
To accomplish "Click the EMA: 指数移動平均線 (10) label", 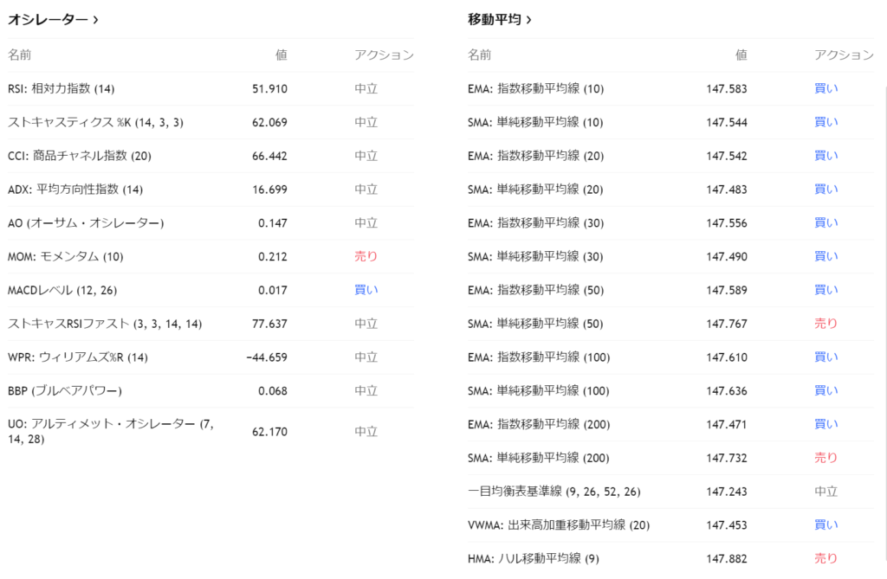I will 536,88.
